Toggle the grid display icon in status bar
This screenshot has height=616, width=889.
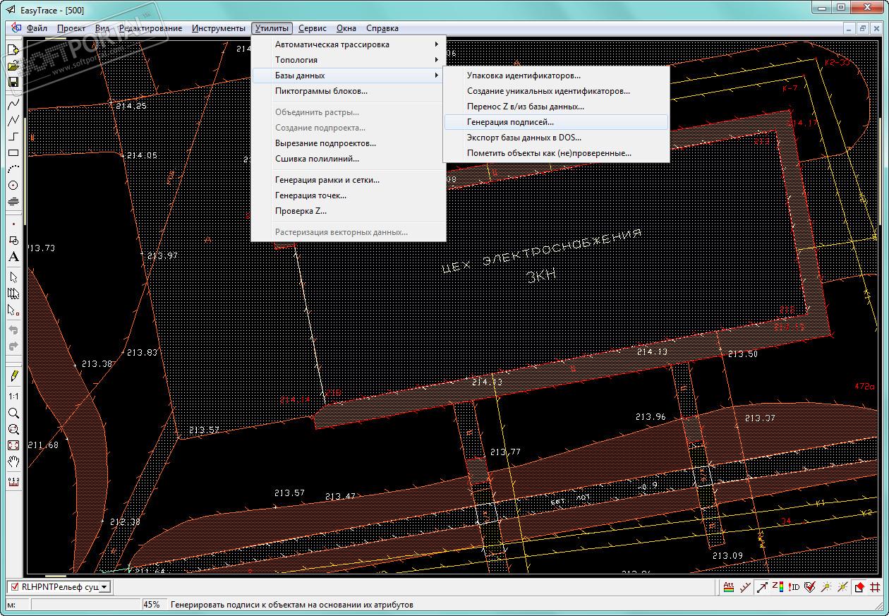(876, 586)
